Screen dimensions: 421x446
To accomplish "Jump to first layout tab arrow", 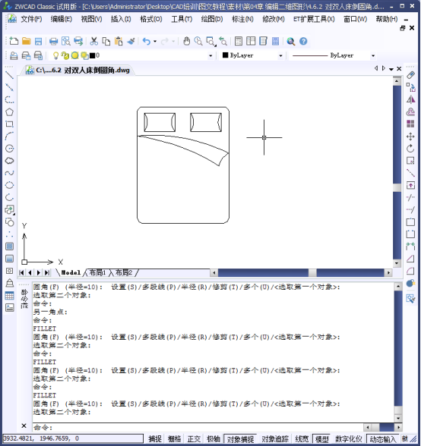I will [21, 272].
